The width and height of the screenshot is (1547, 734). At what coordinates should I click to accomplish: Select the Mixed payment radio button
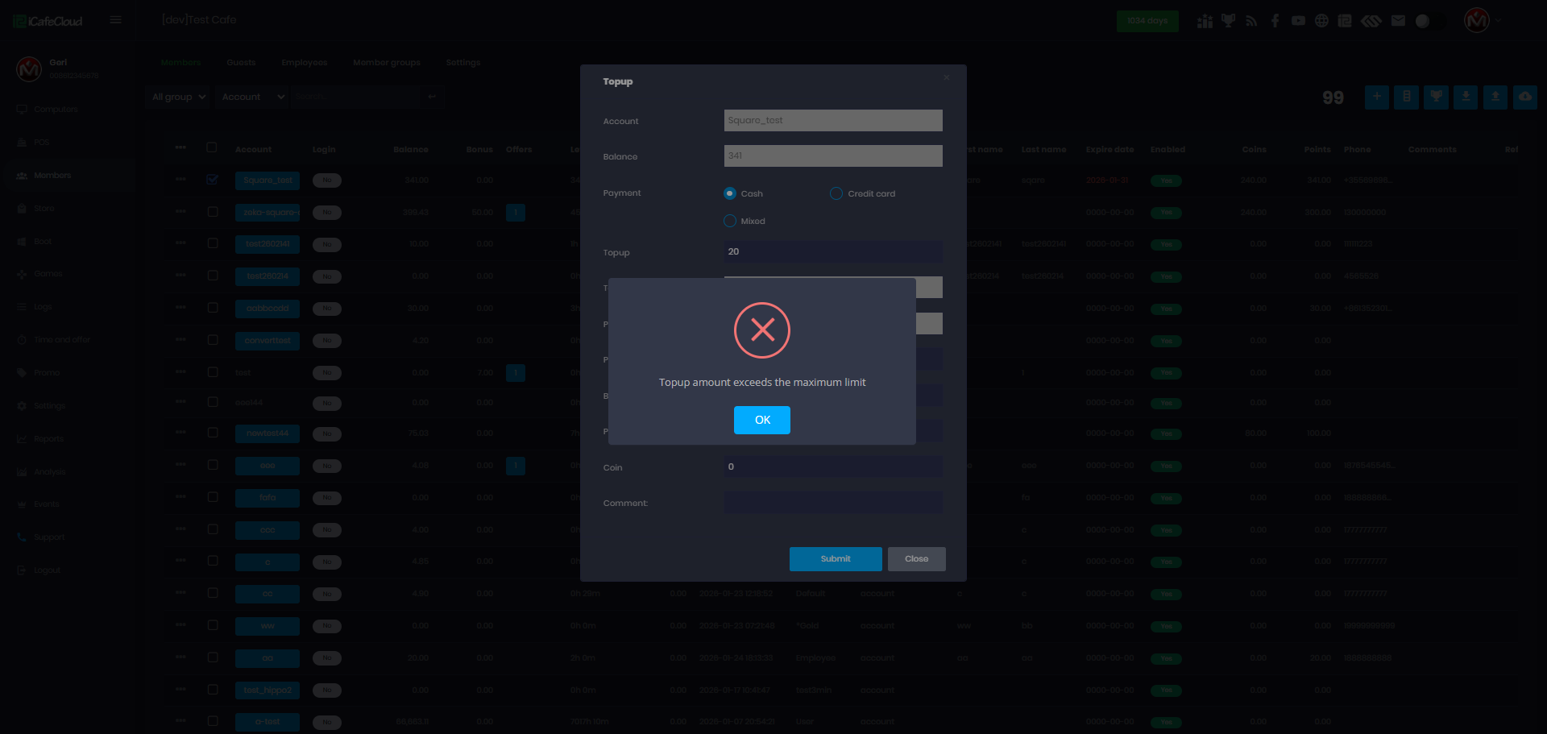pos(730,221)
